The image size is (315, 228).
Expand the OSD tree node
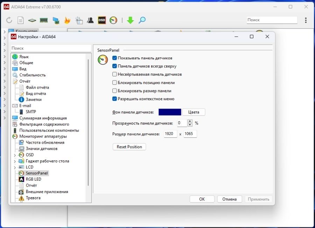coord(15,155)
